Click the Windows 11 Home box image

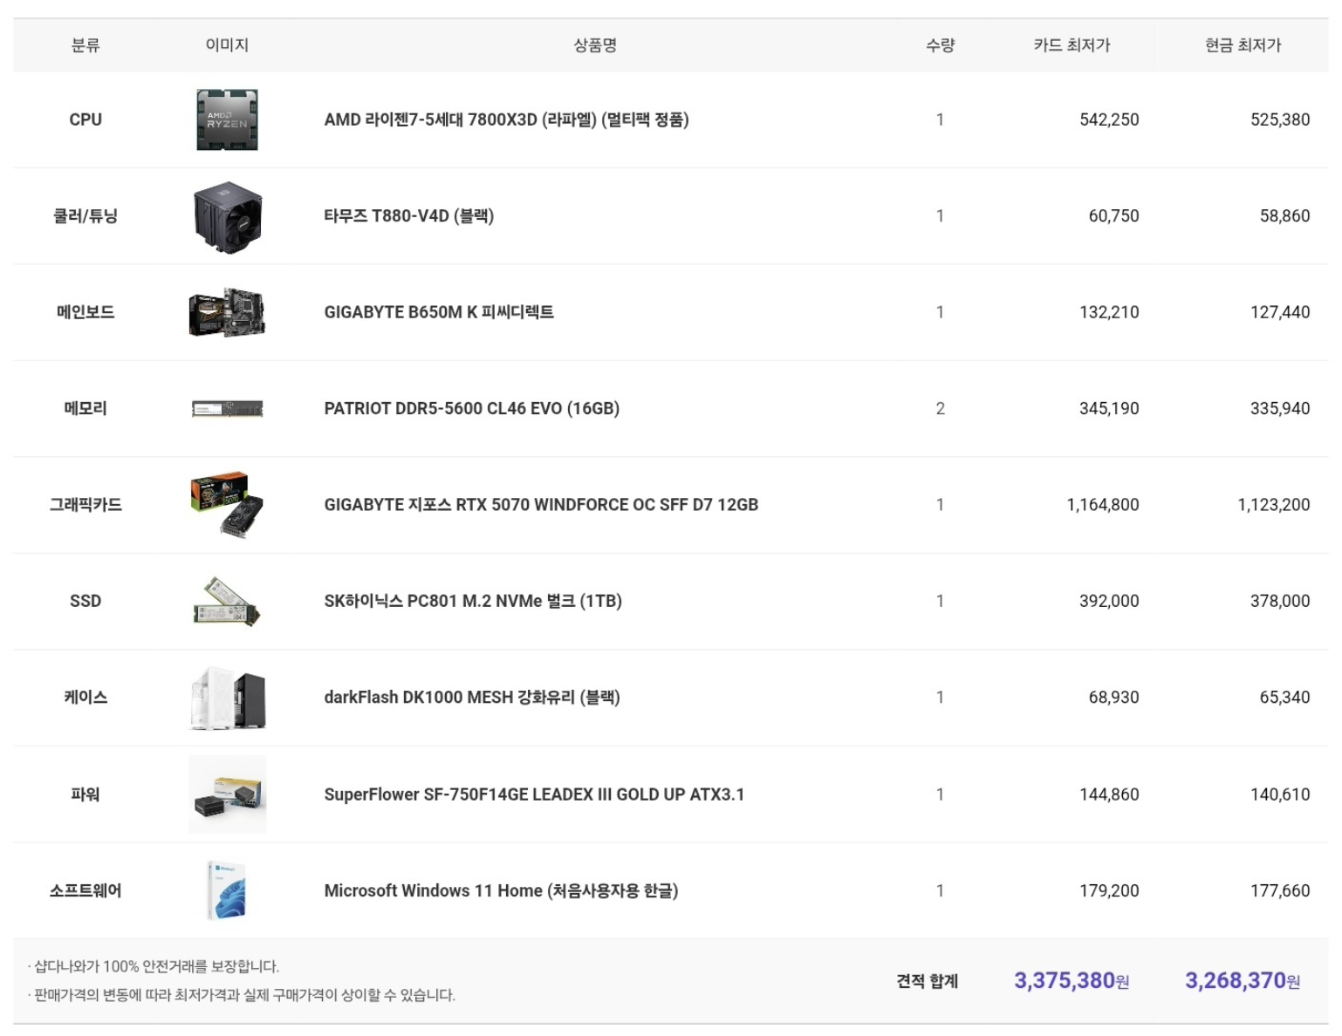pyautogui.click(x=227, y=890)
